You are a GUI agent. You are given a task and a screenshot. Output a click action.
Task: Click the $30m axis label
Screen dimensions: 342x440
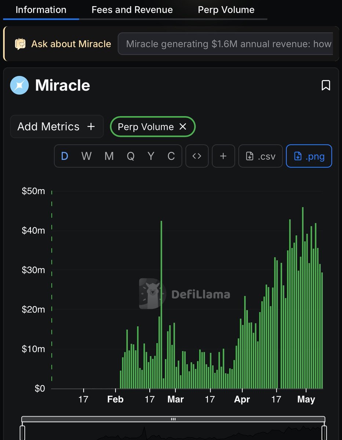tap(33, 270)
